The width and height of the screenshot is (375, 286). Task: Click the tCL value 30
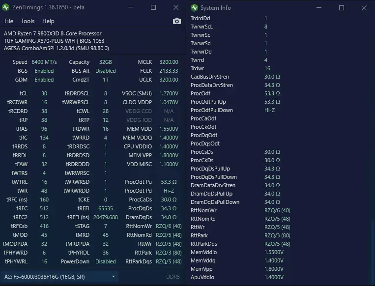point(44,93)
